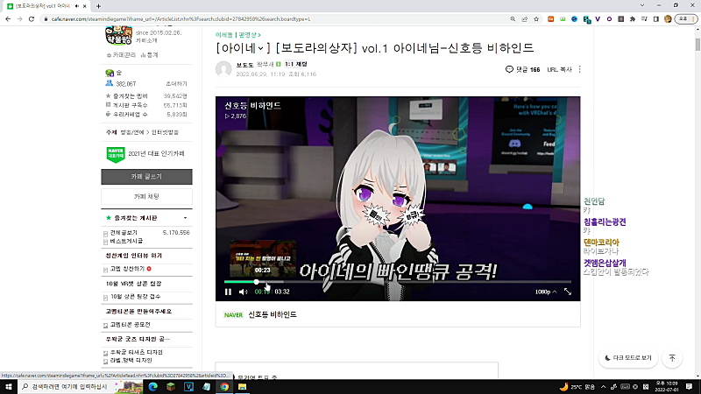Open the 전체글보기 board
701x394 pixels.
click(124, 233)
